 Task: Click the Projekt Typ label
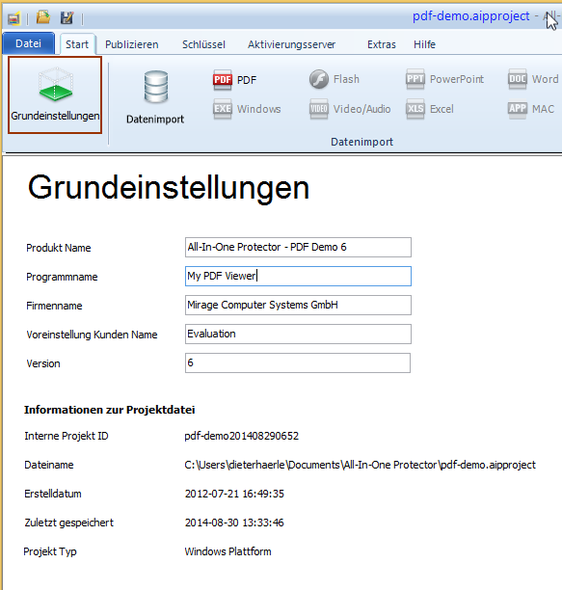(x=50, y=551)
